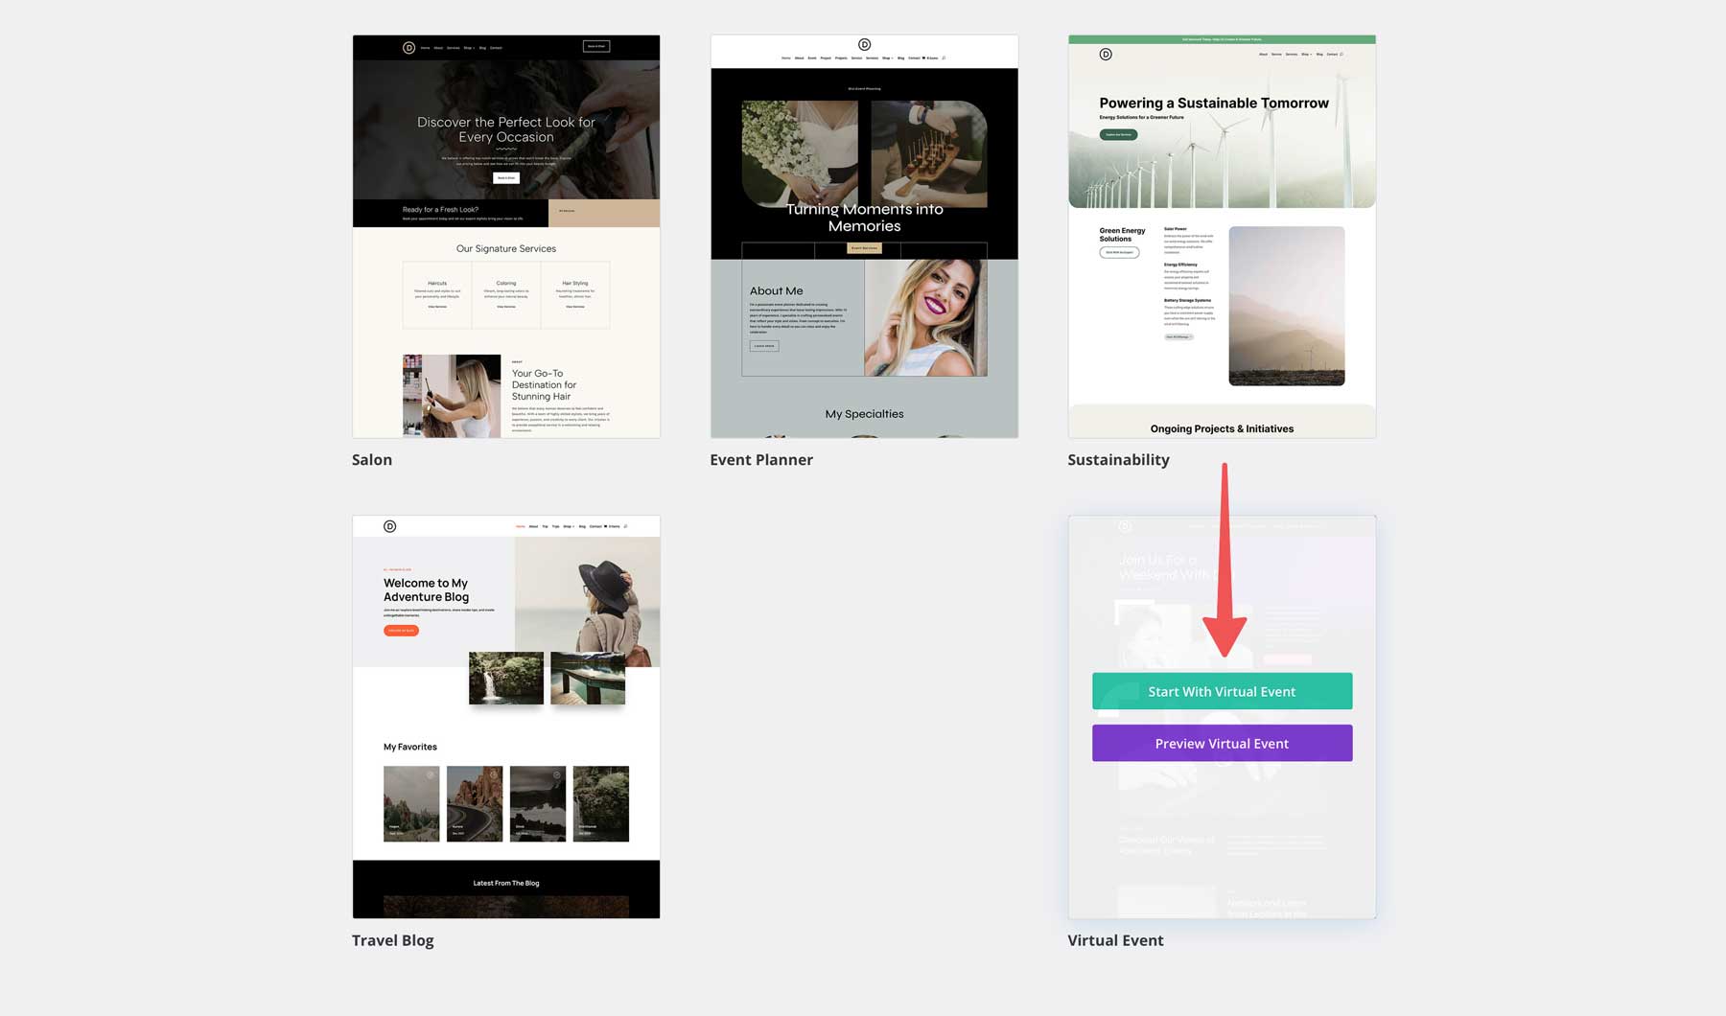Click the Preview Virtual Event button

(1222, 743)
